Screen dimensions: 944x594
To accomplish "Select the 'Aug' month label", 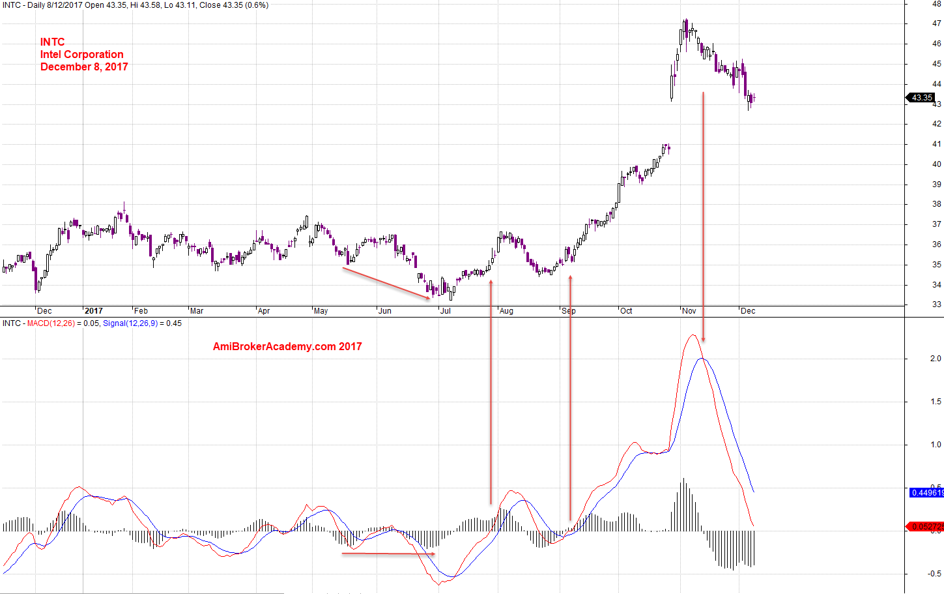I will 507,311.
